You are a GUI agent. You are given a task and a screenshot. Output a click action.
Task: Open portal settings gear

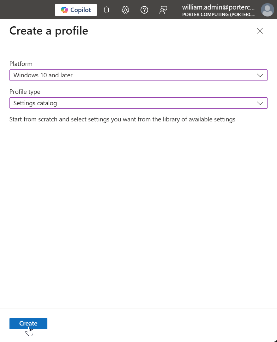pyautogui.click(x=125, y=10)
